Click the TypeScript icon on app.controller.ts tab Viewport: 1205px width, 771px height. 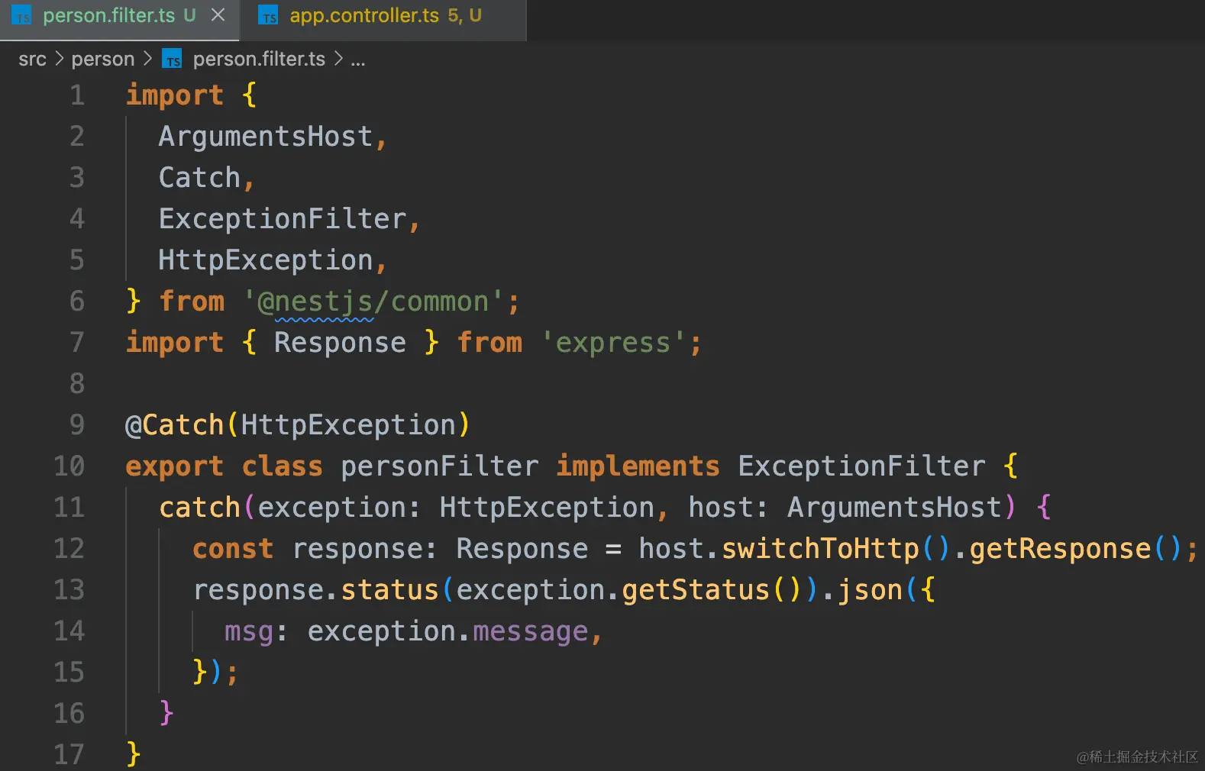click(x=268, y=15)
